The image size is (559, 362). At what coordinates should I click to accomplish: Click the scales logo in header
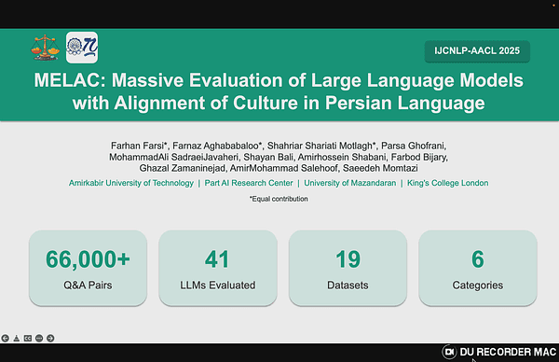pos(45,48)
